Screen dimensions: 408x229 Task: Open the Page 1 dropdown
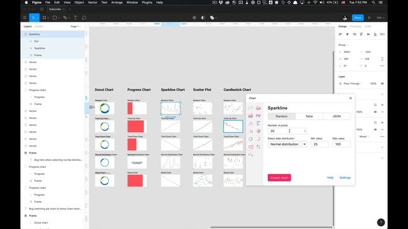tap(75, 27)
